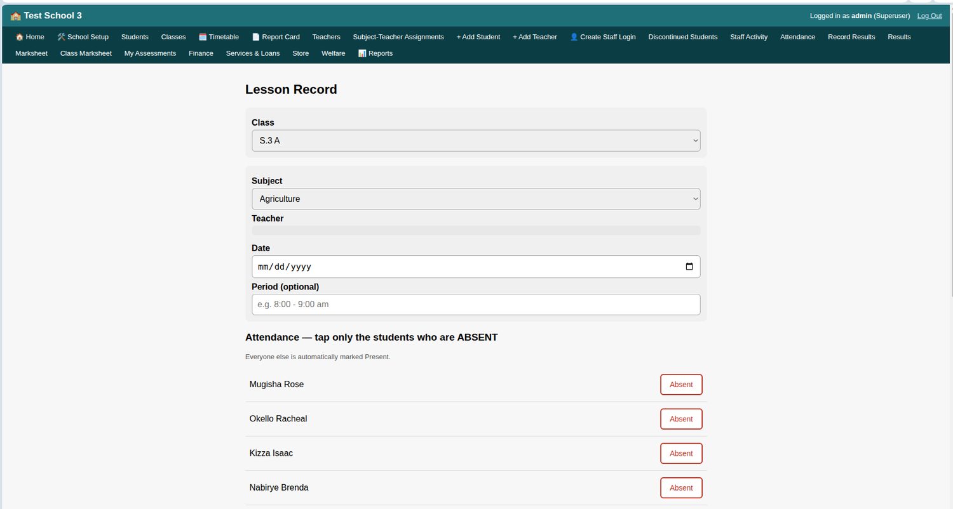
Task: Mark Okello Racheal as Absent
Action: (681, 419)
